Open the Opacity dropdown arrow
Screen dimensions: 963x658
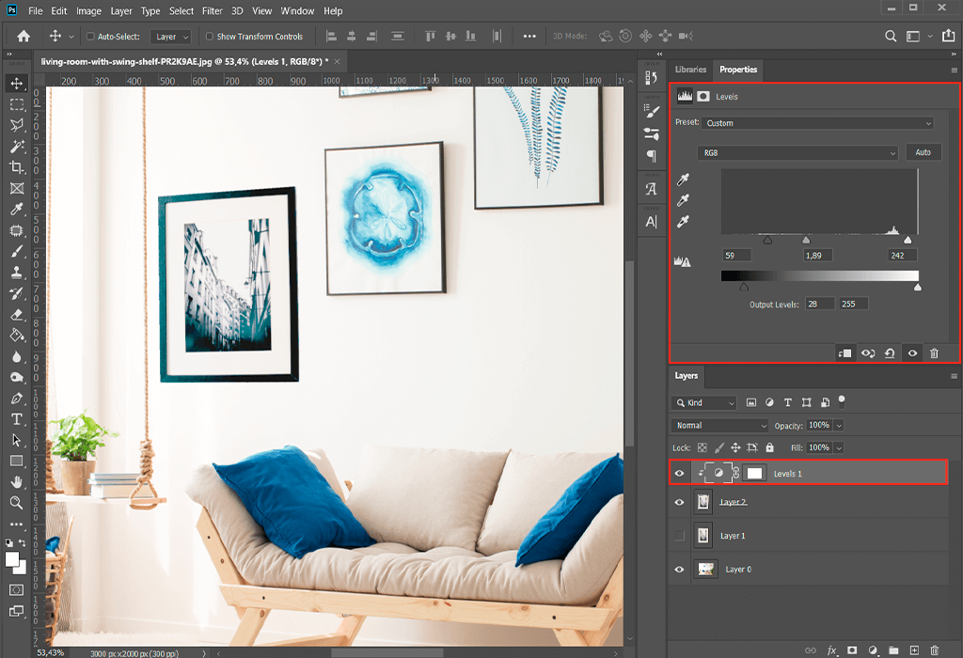point(839,426)
